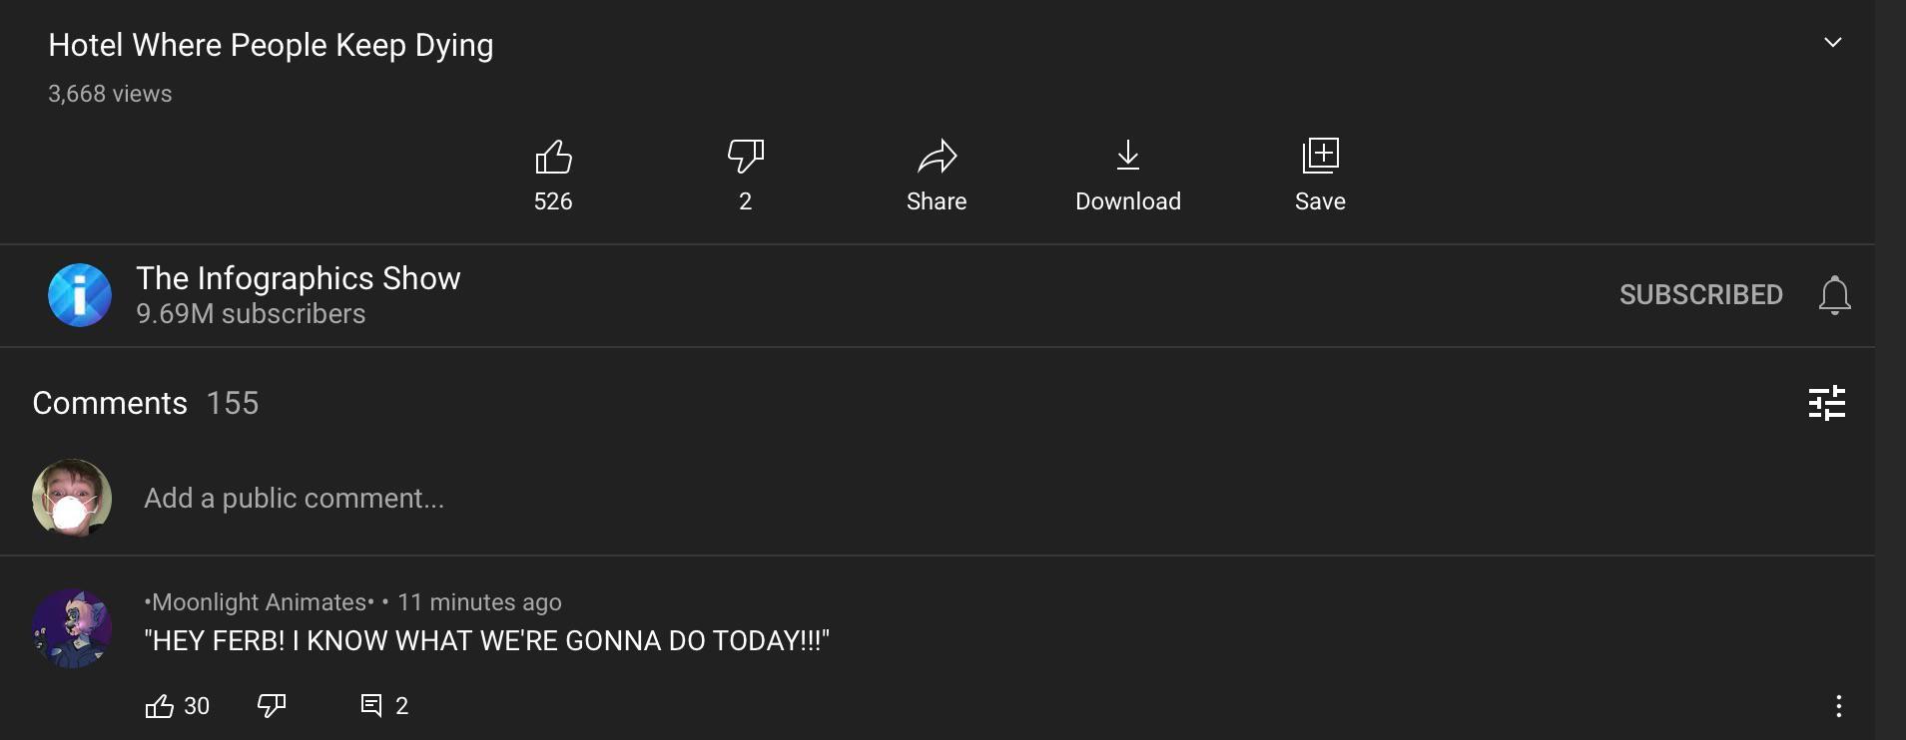Open comment sort filter icon

point(1826,403)
